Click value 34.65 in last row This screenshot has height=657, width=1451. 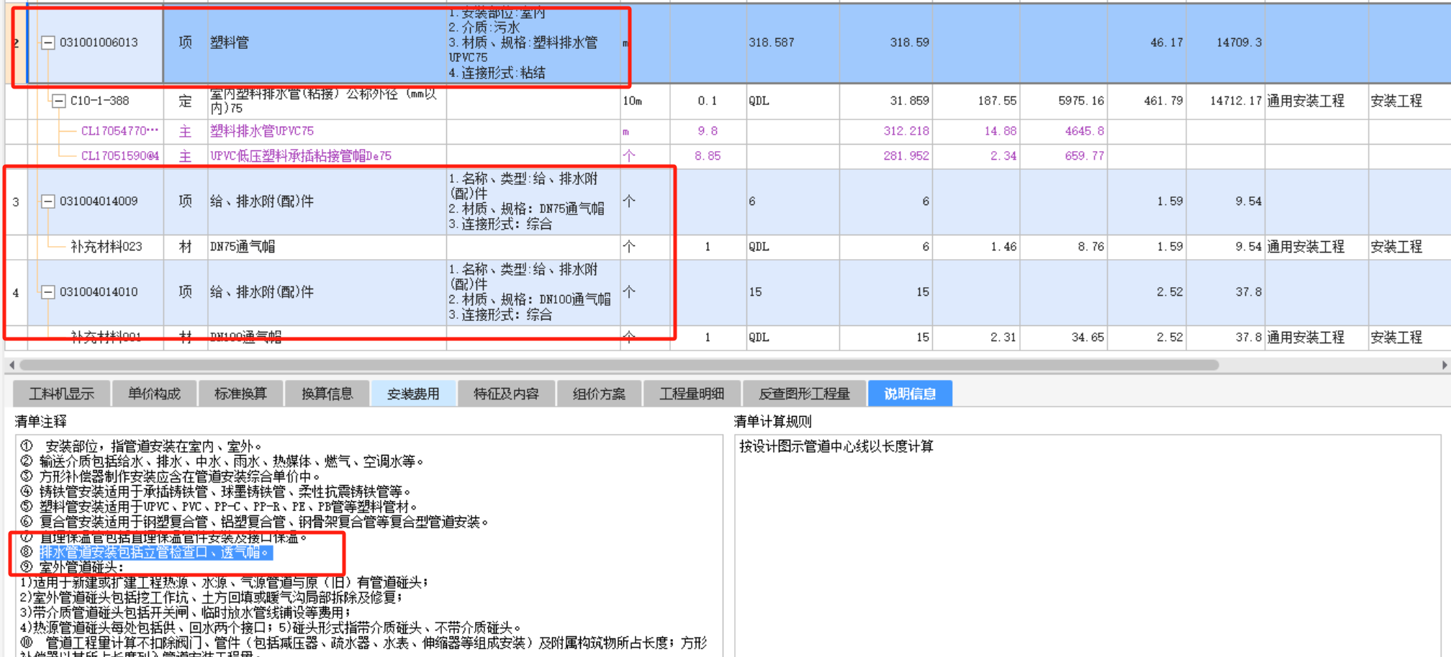[1087, 337]
